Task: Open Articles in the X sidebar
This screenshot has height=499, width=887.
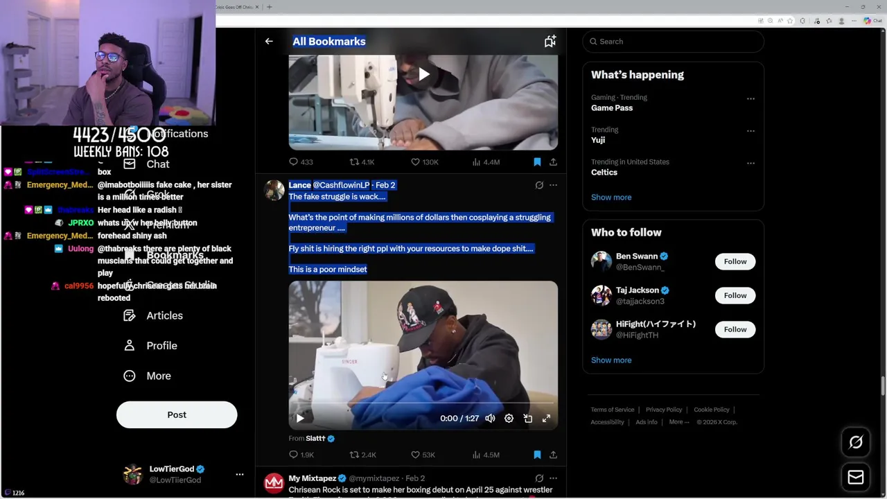Action: [x=153, y=315]
